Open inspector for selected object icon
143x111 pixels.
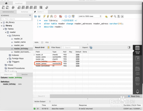tap(13, 7)
